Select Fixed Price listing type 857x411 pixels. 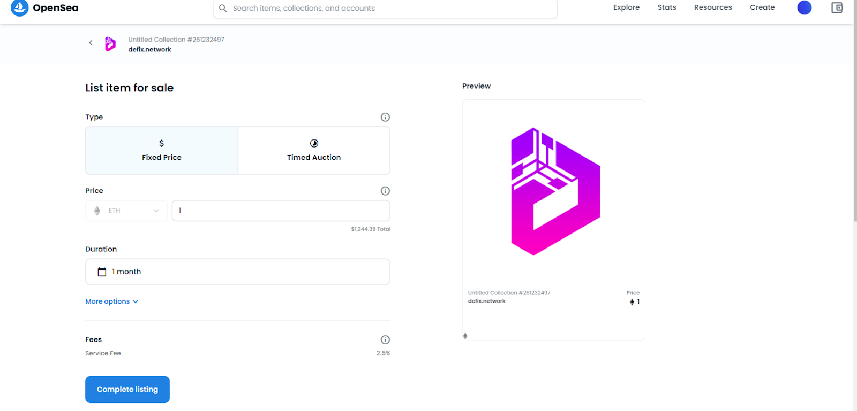tap(162, 151)
